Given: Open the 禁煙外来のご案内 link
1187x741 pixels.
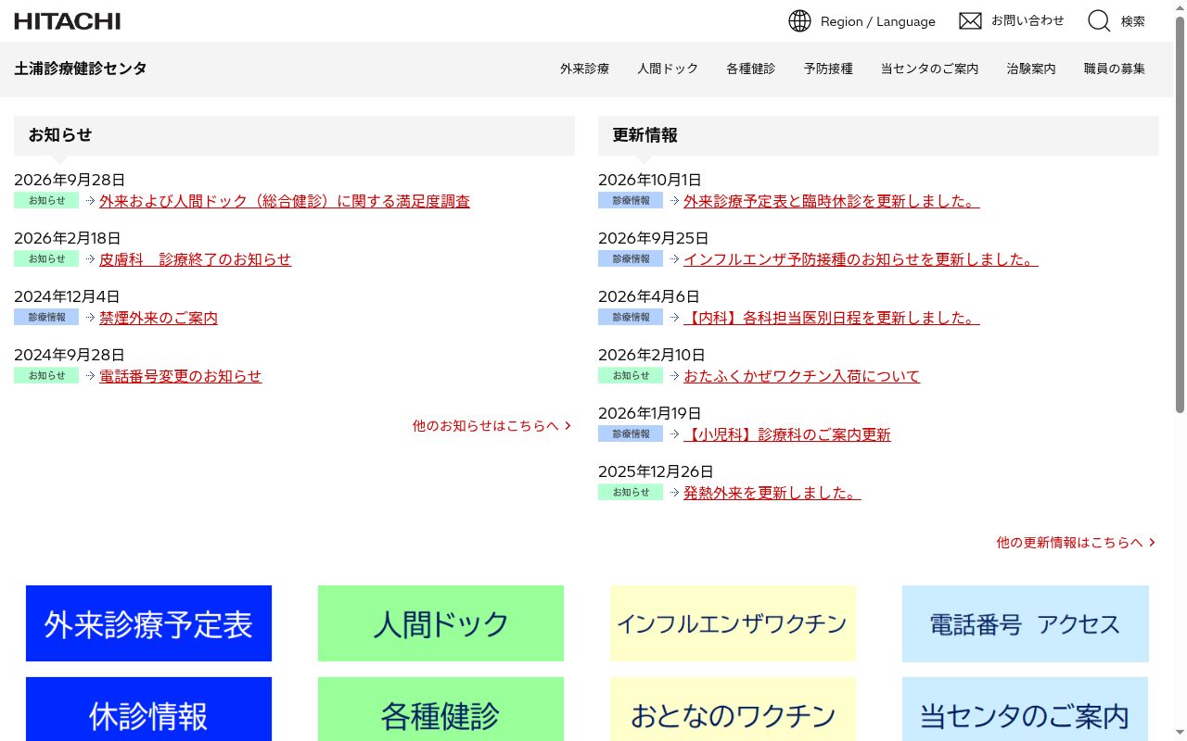Looking at the screenshot, I should (x=159, y=318).
